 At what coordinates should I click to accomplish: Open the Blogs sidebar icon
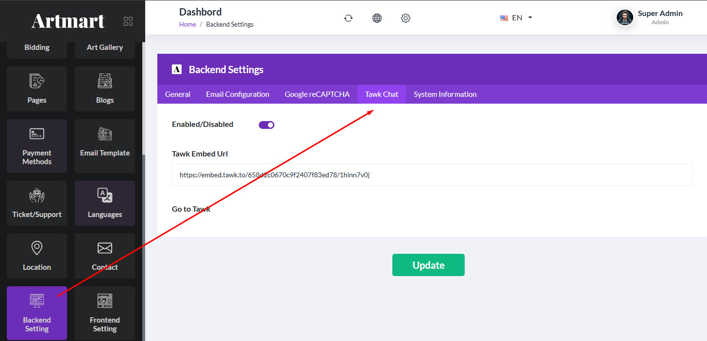105,80
